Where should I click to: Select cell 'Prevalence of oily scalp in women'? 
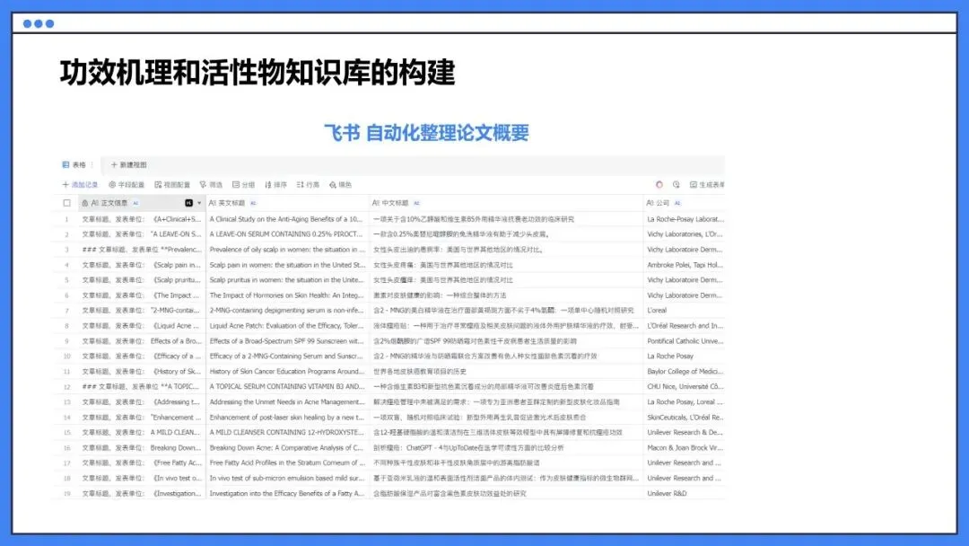[x=288, y=250]
